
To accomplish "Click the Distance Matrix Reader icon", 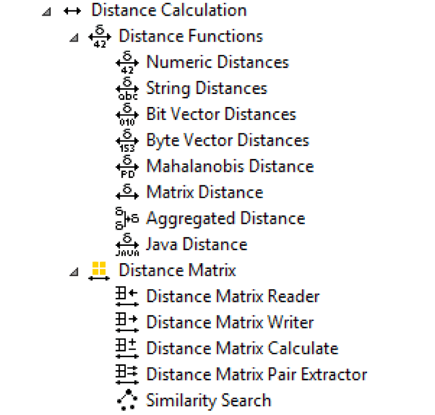I will [127, 297].
